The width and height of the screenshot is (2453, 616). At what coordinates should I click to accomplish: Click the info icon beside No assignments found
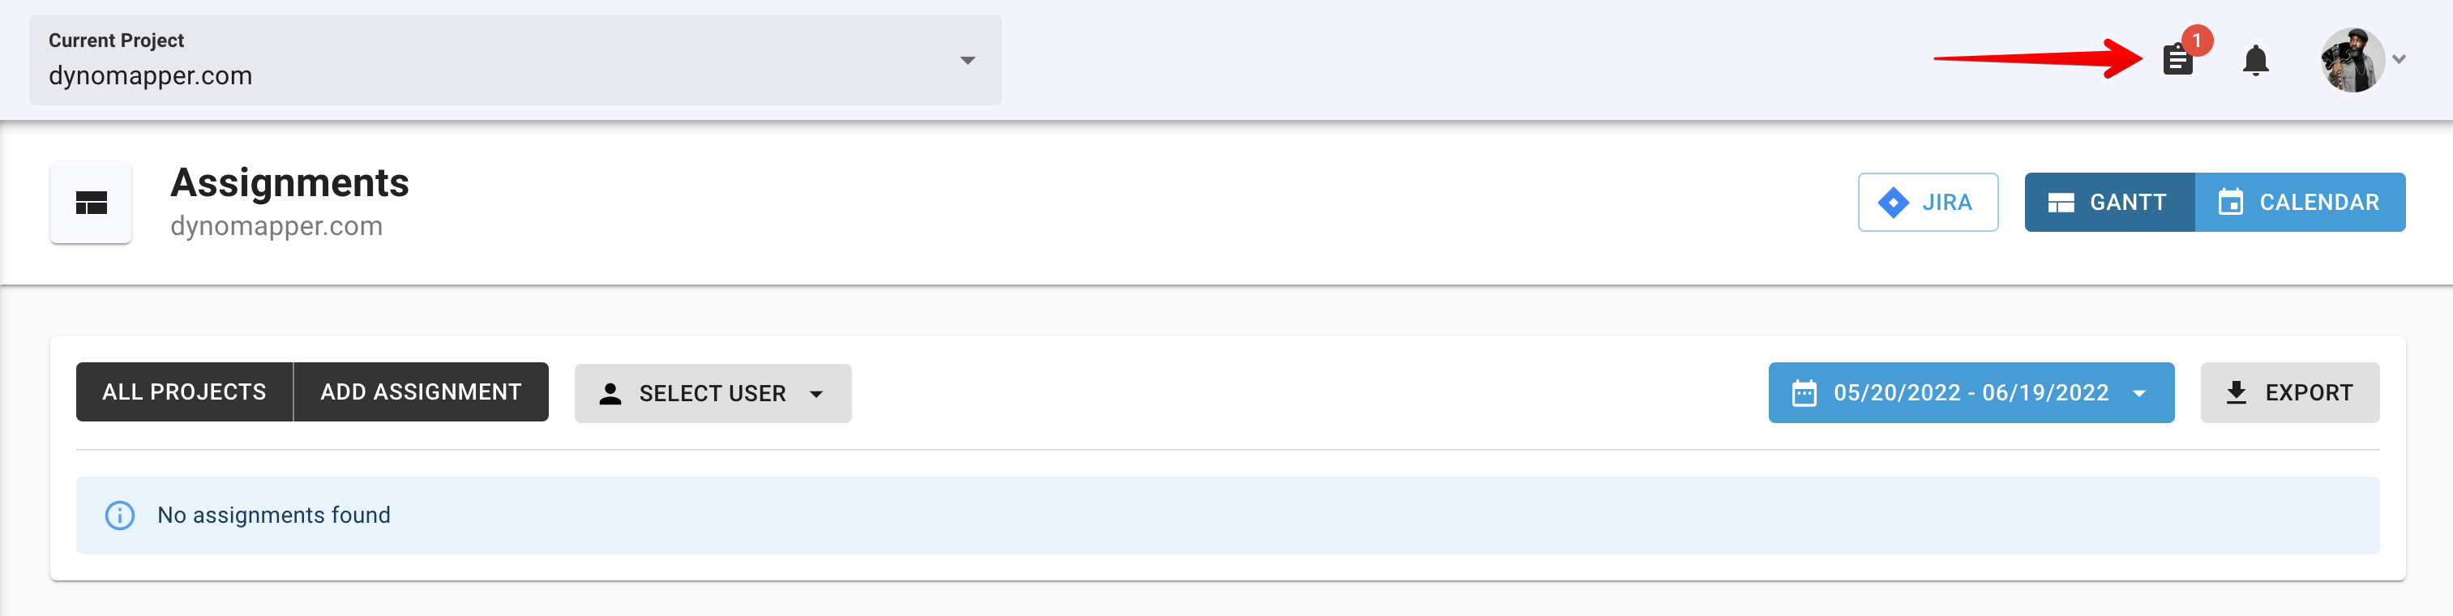point(120,515)
